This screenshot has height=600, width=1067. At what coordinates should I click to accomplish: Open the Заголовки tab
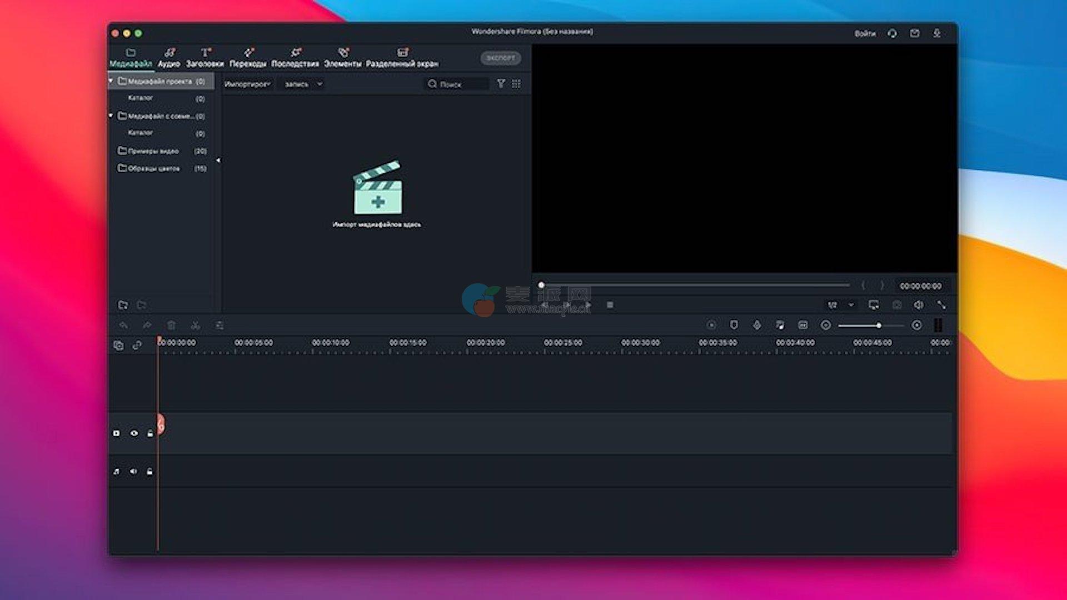coord(205,58)
